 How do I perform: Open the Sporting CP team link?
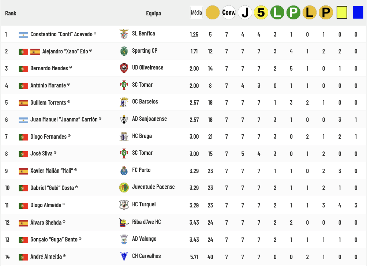point(145,51)
